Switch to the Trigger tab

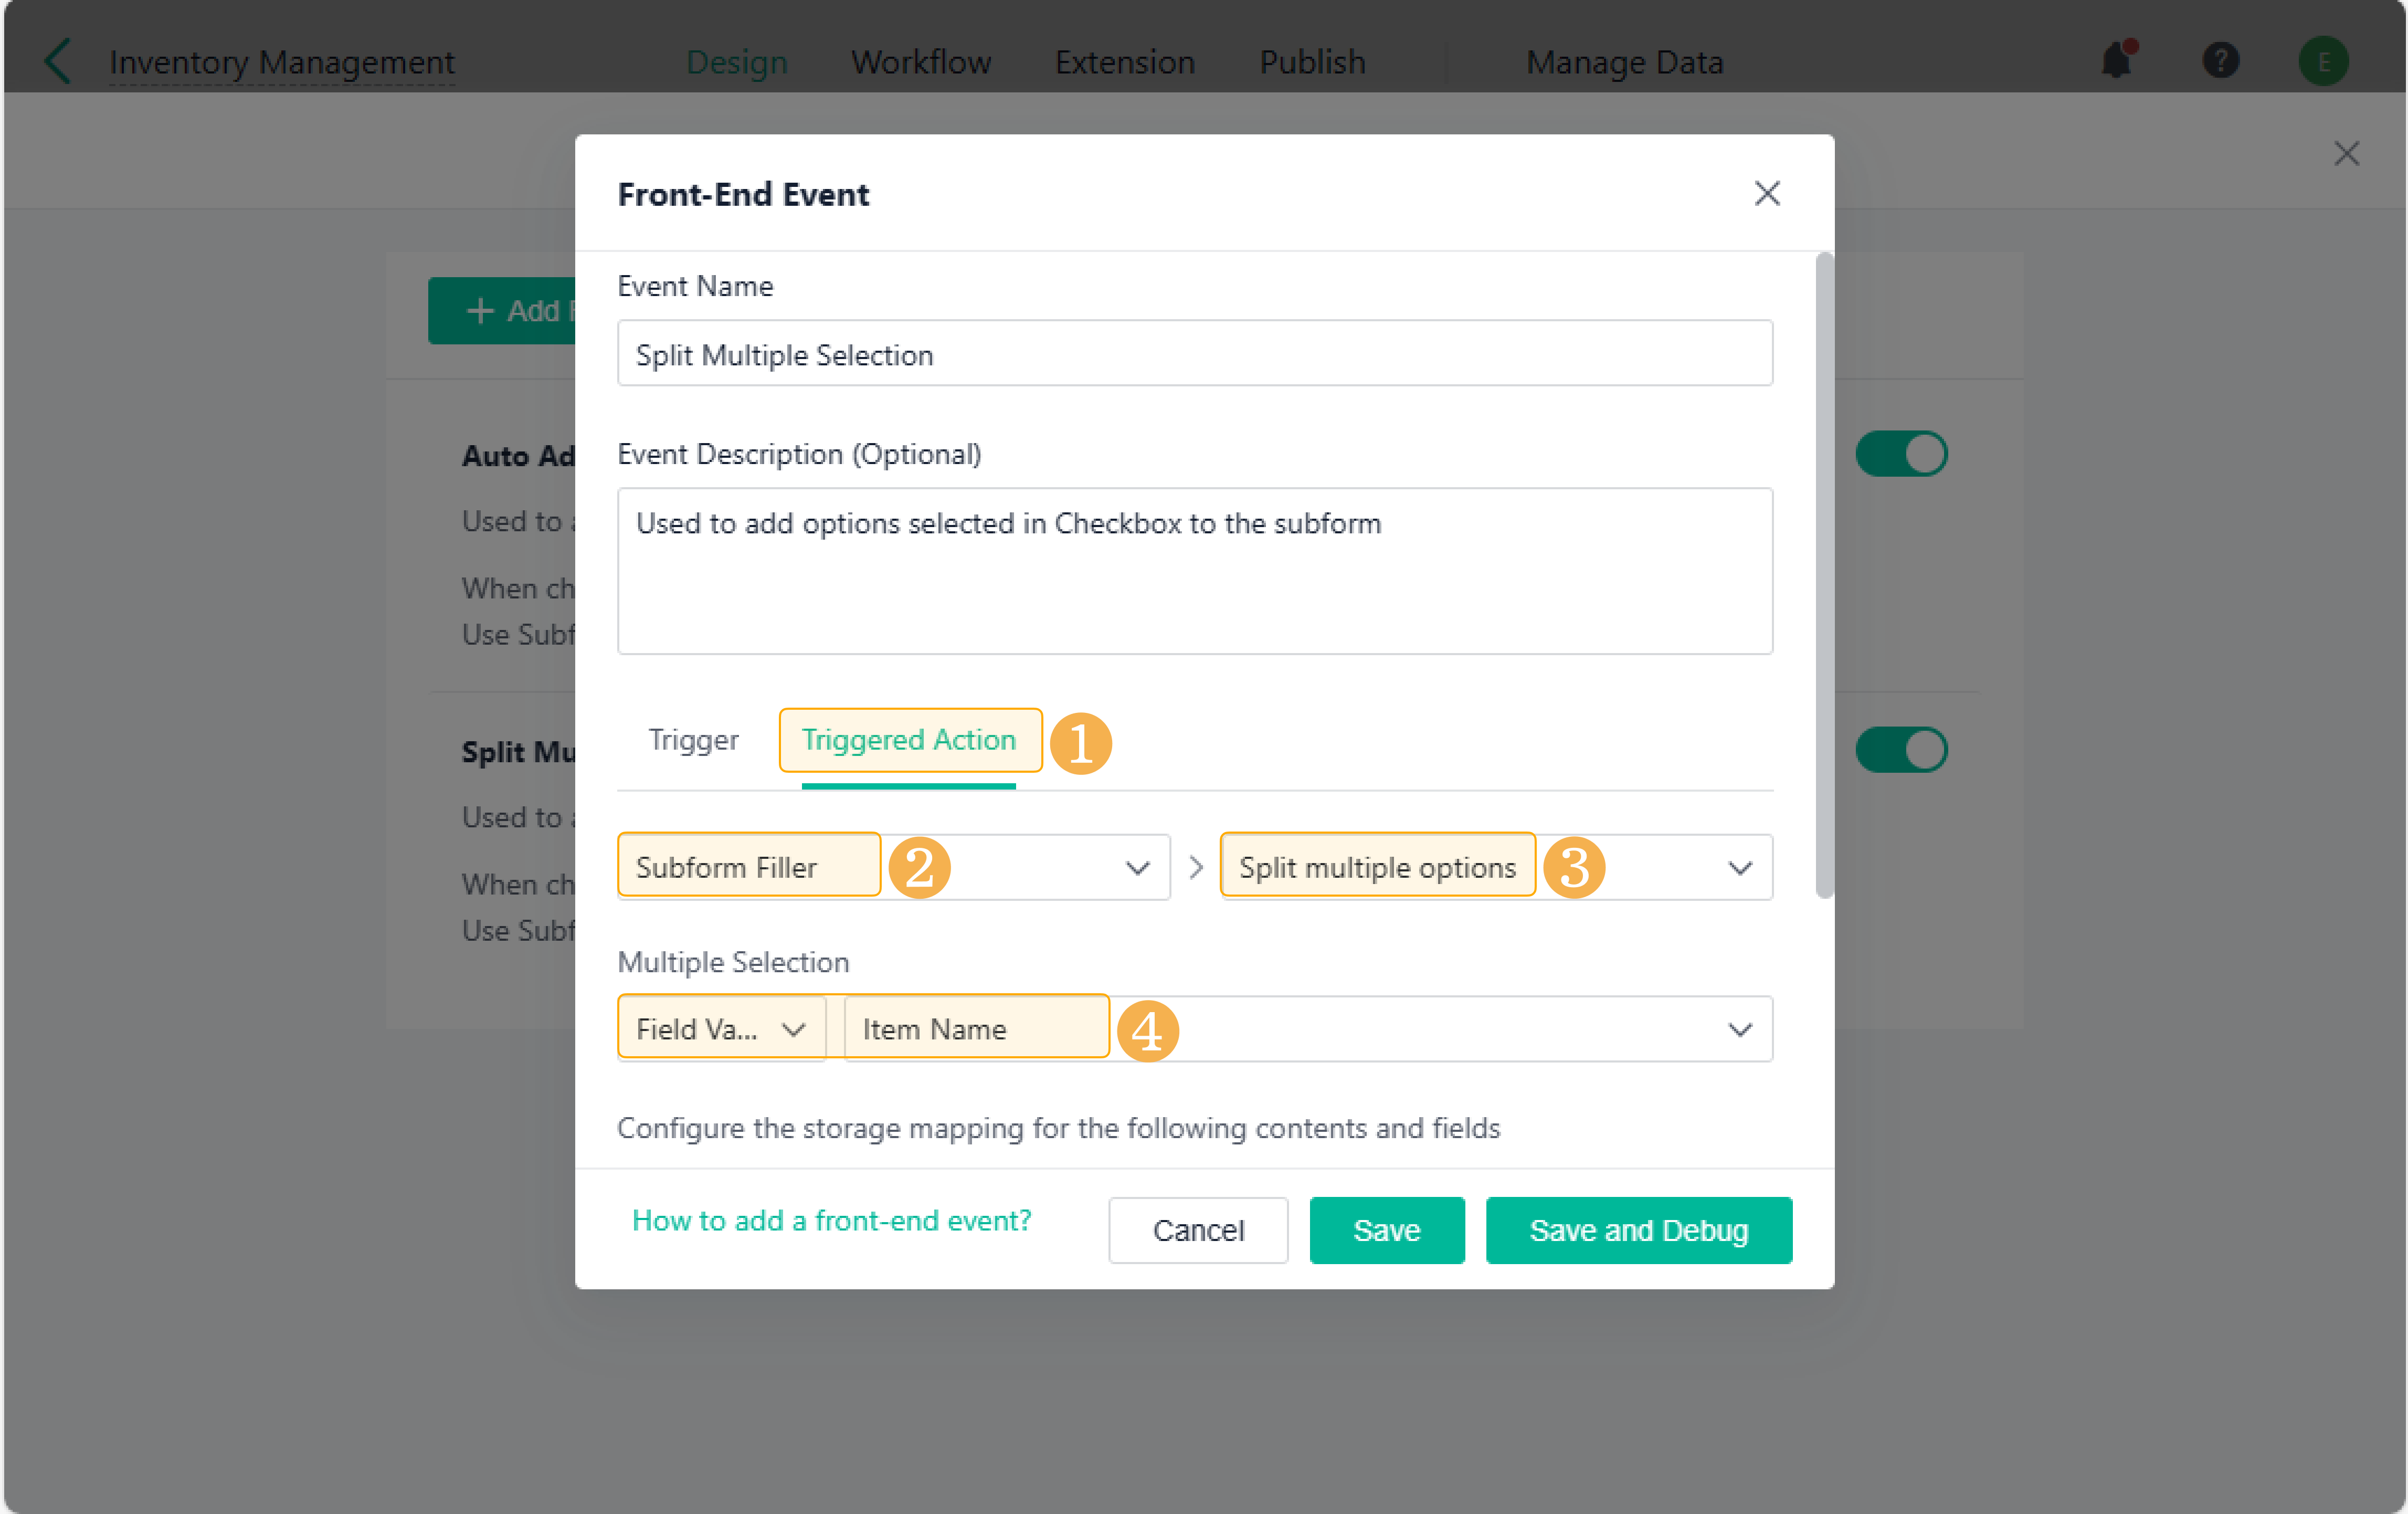coord(693,740)
